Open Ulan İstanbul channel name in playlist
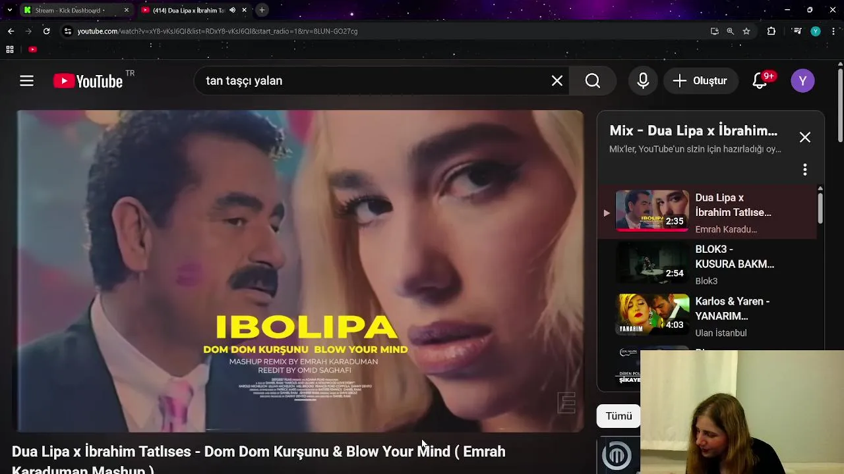The height and width of the screenshot is (474, 844). click(721, 333)
